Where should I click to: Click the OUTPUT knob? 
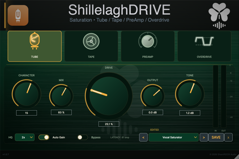153,96
